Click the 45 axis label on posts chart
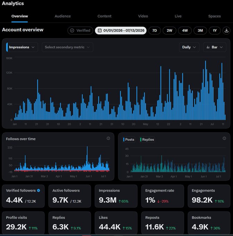Image resolution: width=233 pixels, height=236 pixels. pyautogui.click(x=127, y=149)
